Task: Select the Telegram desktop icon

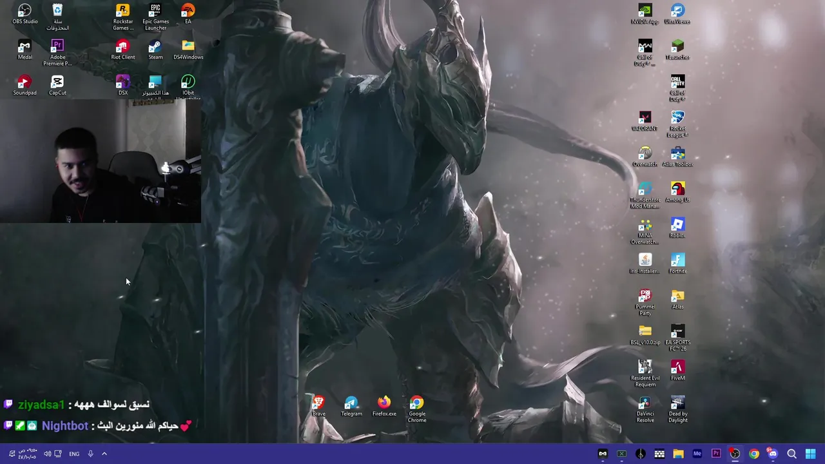Action: [x=351, y=406]
